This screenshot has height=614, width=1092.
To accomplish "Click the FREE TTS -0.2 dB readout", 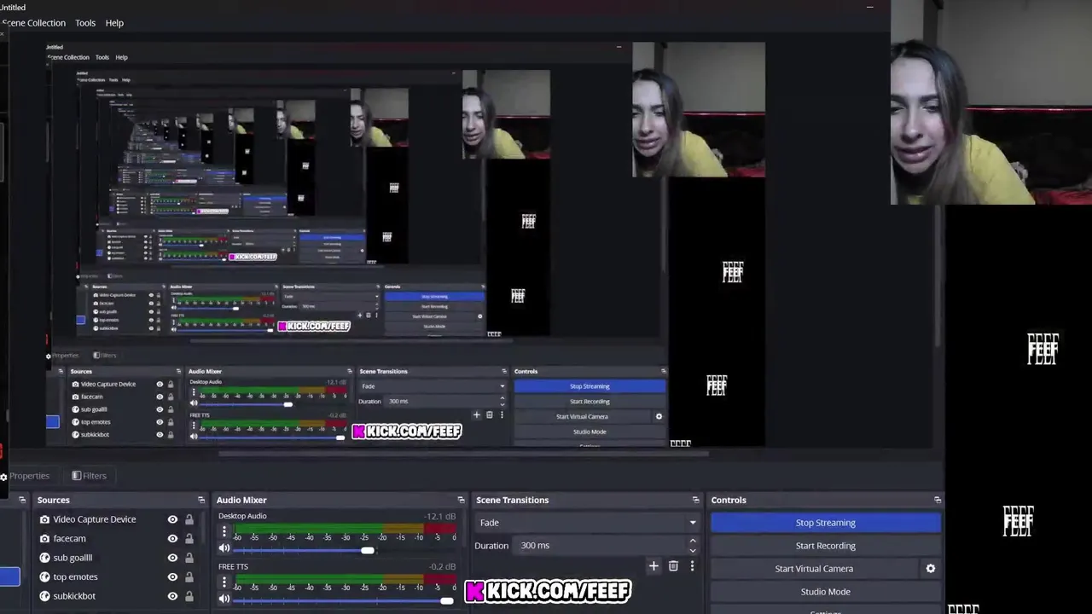I will [x=442, y=567].
